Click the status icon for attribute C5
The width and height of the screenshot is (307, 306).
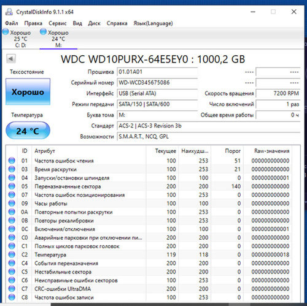click(x=12, y=272)
